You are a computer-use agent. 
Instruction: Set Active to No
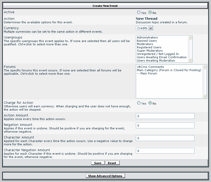pyautogui.click(x=150, y=12)
